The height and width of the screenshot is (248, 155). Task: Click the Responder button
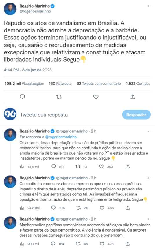point(136,115)
